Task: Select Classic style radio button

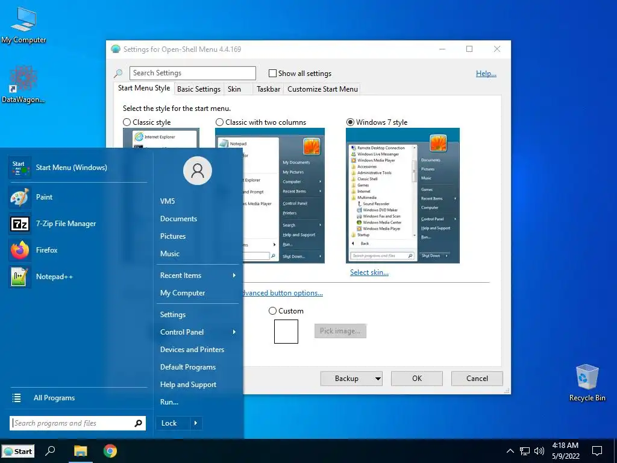Action: click(x=127, y=122)
